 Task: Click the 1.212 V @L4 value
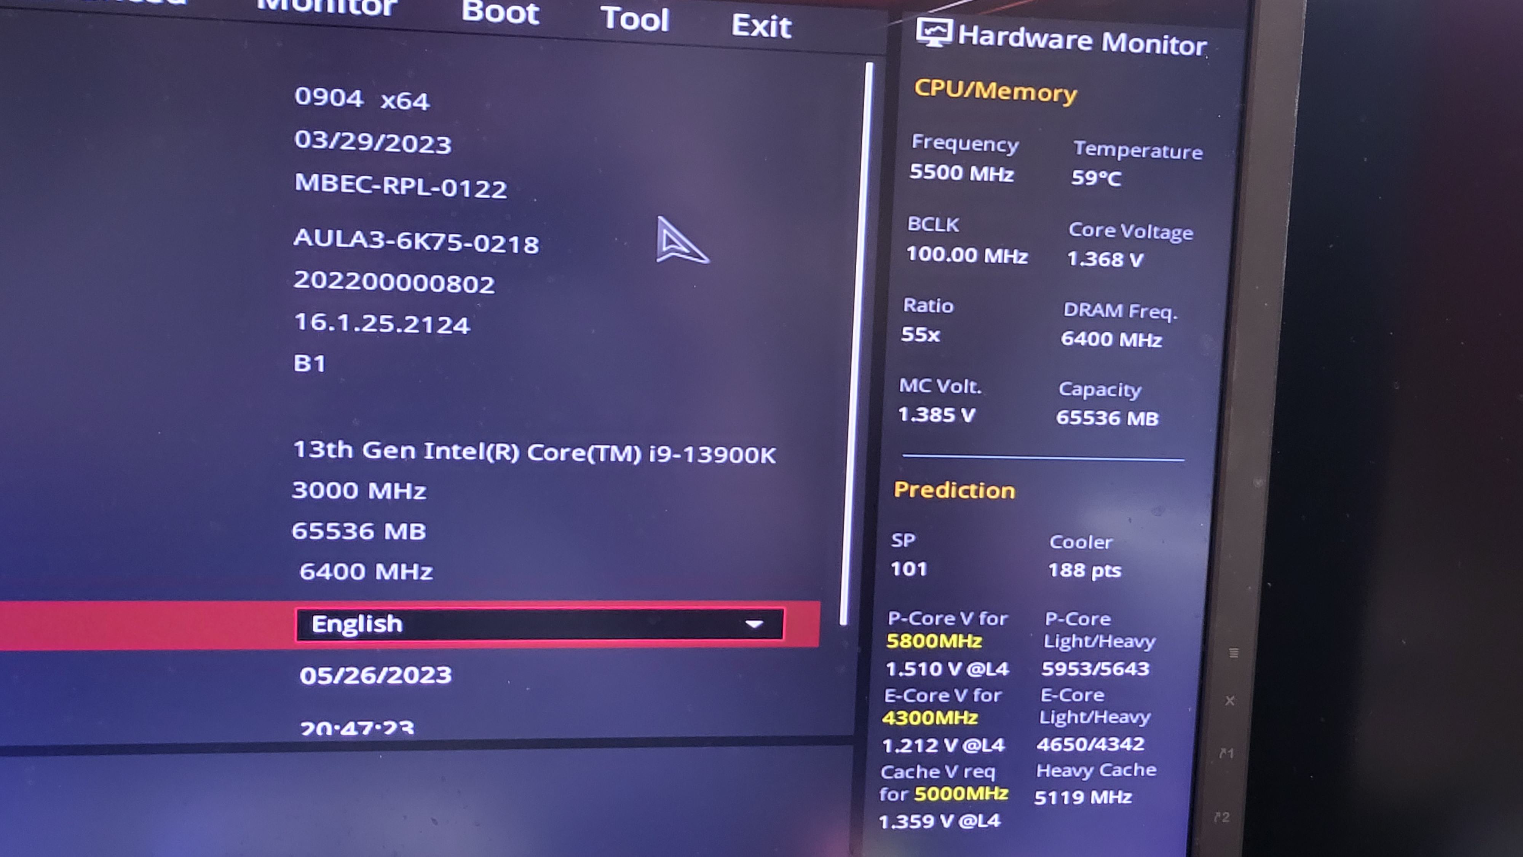point(943,745)
